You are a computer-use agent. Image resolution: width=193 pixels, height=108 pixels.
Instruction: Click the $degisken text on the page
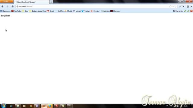pyautogui.click(x=5, y=16)
